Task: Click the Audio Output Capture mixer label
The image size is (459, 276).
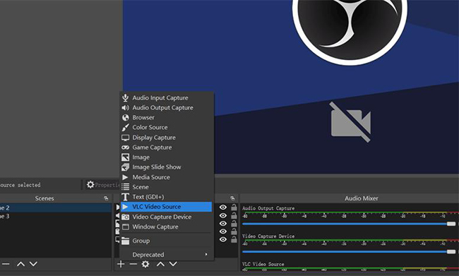Action: [x=268, y=208]
